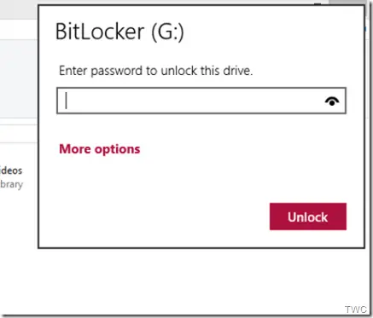Click the password reveal eye glyph
The width and height of the screenshot is (373, 318).
pos(332,101)
